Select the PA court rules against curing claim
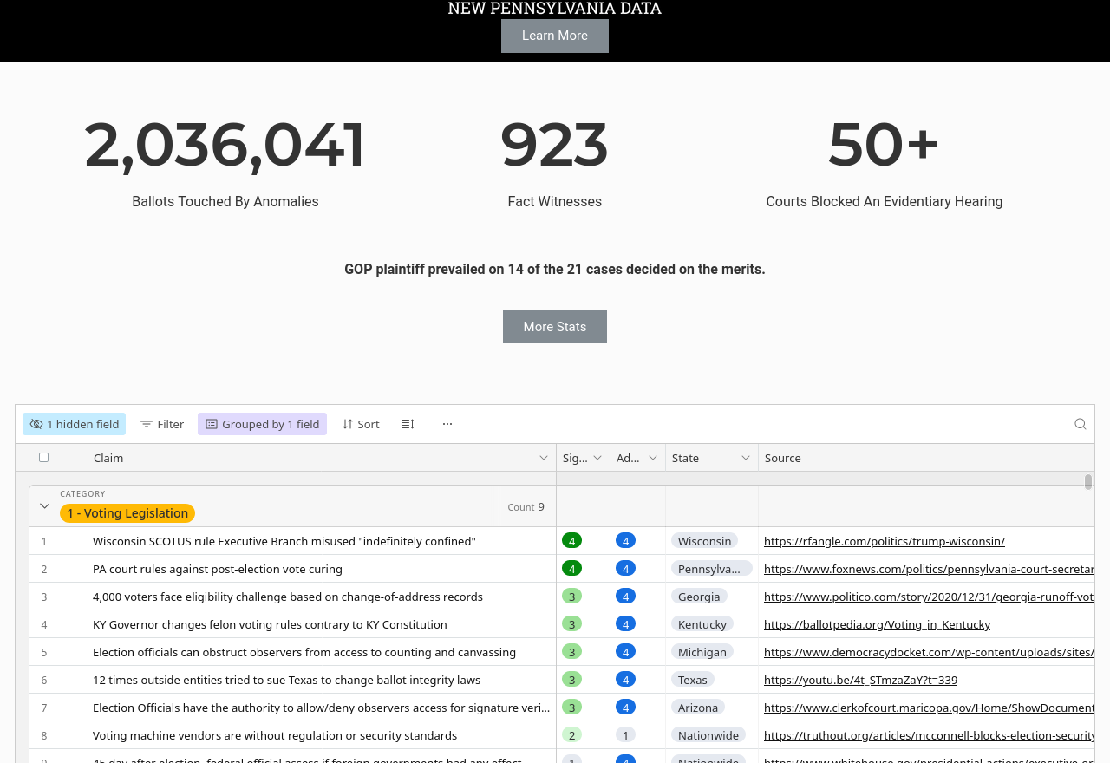Screen dimensions: 1110x763 click(x=218, y=569)
